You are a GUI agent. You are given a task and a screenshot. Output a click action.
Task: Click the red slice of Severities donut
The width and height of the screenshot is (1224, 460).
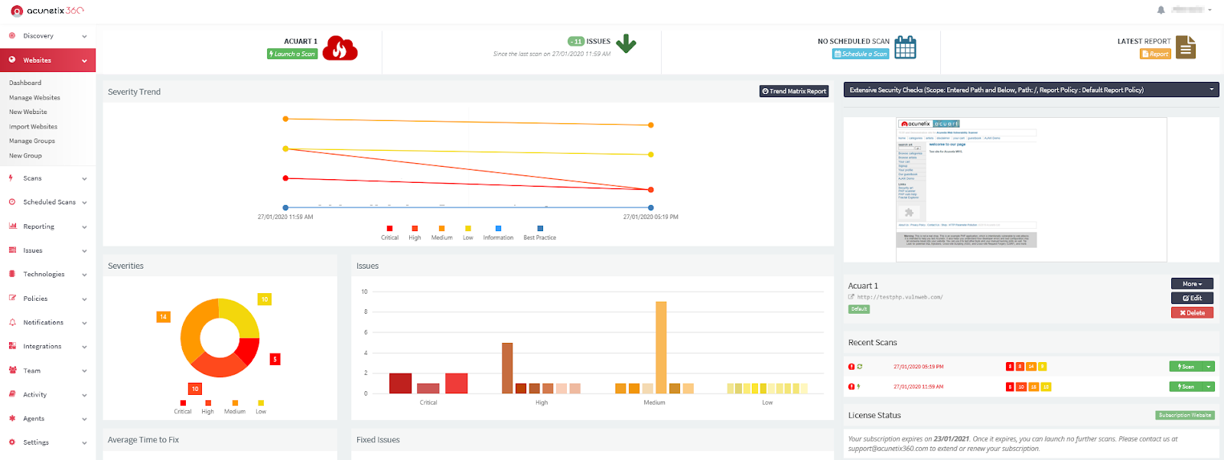[x=248, y=351]
